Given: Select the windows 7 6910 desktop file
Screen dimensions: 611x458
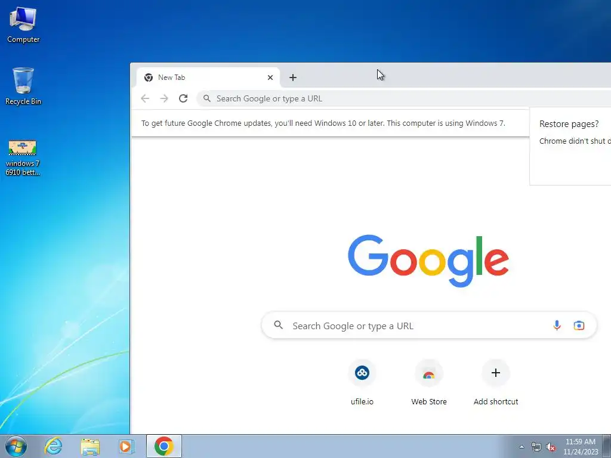Looking at the screenshot, I should (23, 157).
